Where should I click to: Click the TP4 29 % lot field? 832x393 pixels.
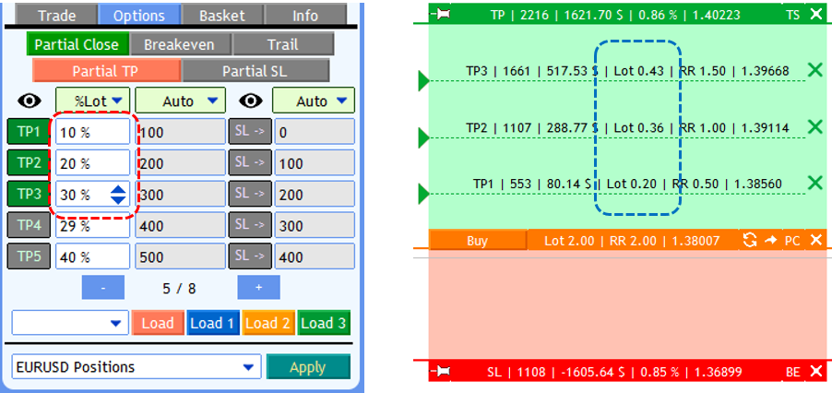pos(93,225)
